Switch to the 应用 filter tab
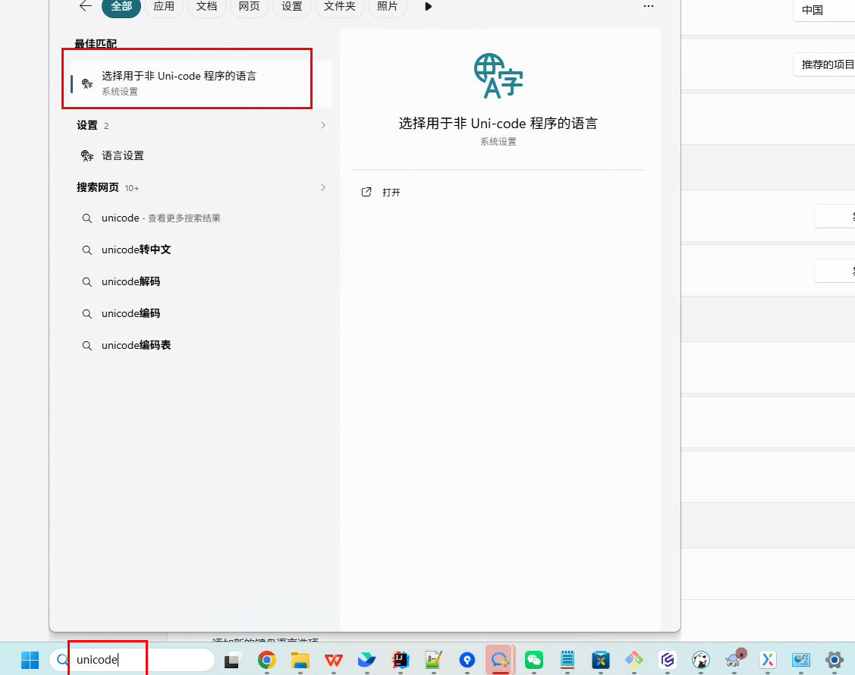 click(x=164, y=6)
